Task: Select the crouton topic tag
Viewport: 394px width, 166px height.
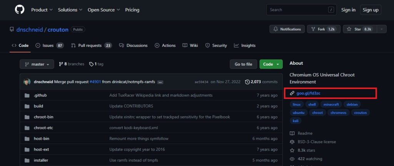Action: 360,113
